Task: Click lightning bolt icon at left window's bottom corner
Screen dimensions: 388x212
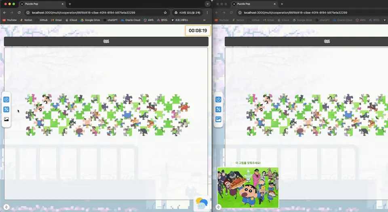Action: (6, 207)
